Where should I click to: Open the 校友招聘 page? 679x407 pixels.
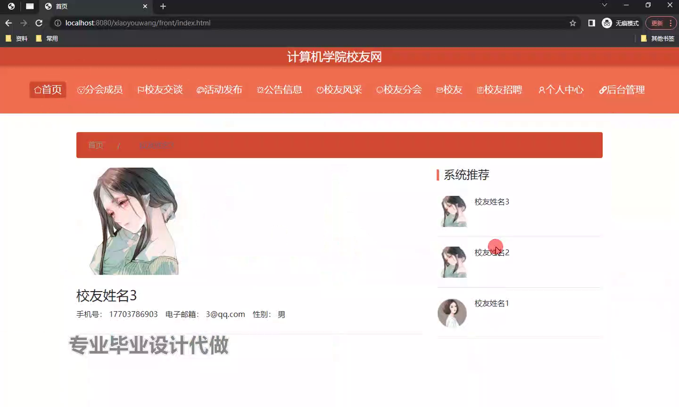[x=500, y=90]
